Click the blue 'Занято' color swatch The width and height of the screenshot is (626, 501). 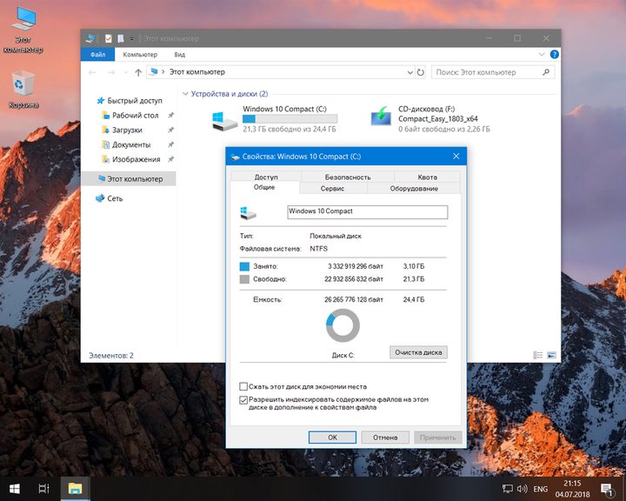(244, 266)
